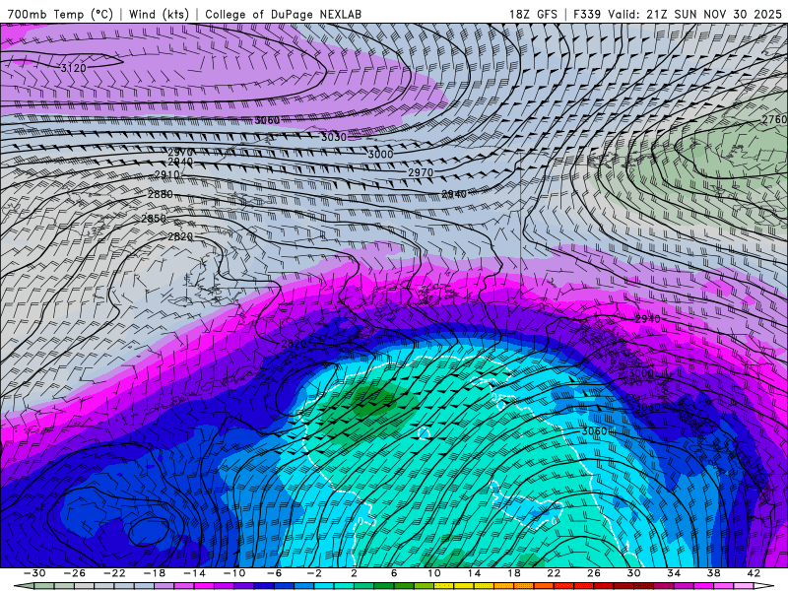Select the -10 color scale label
Image resolution: width=788 pixels, height=591 pixels.
[x=234, y=573]
